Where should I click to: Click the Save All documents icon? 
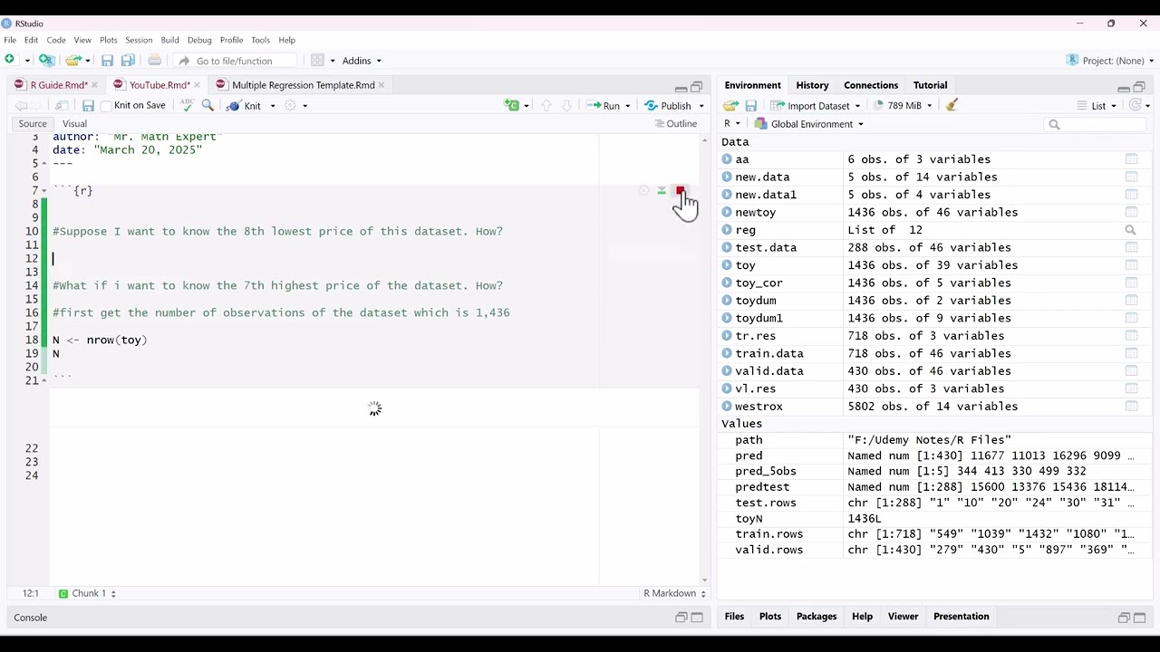click(x=128, y=61)
